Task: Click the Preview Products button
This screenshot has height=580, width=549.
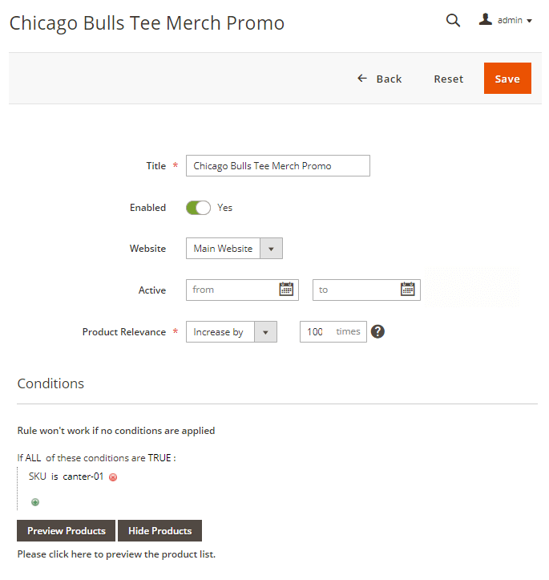Action: tap(67, 531)
